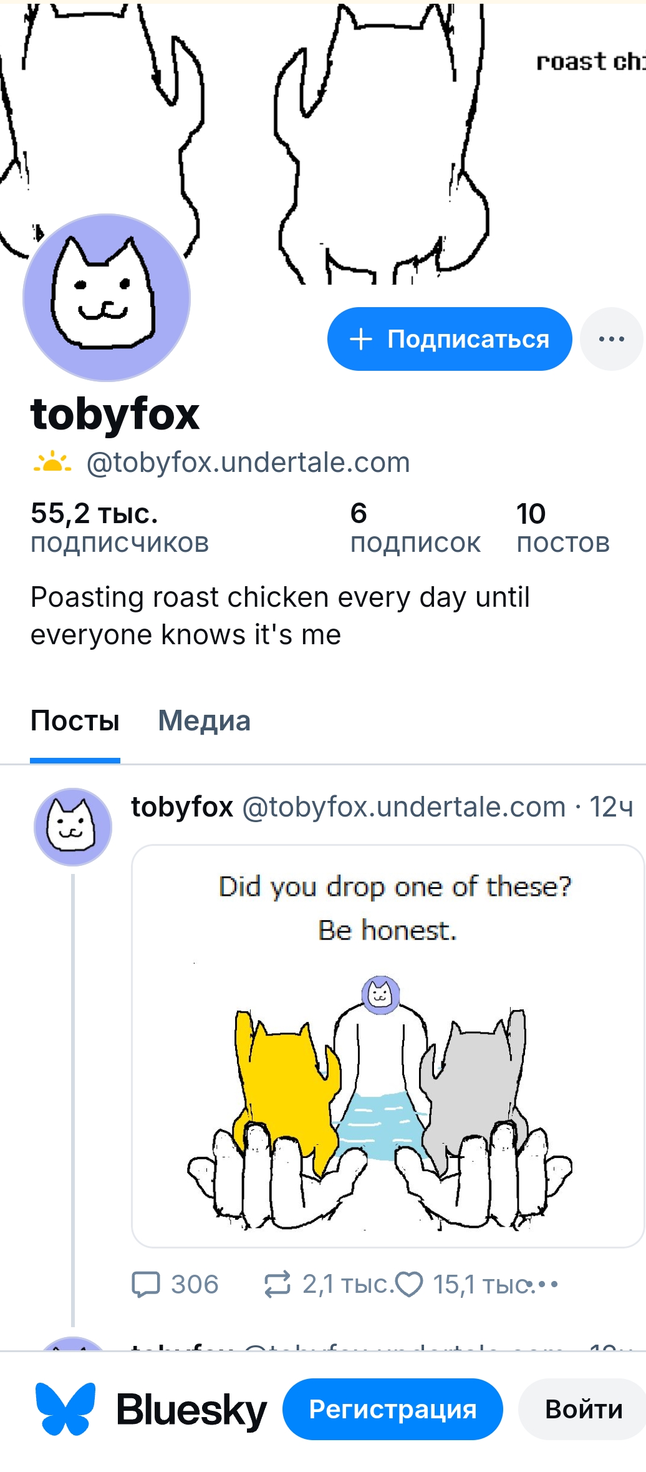
Task: Click the sun icon beside handle
Action: [52, 463]
